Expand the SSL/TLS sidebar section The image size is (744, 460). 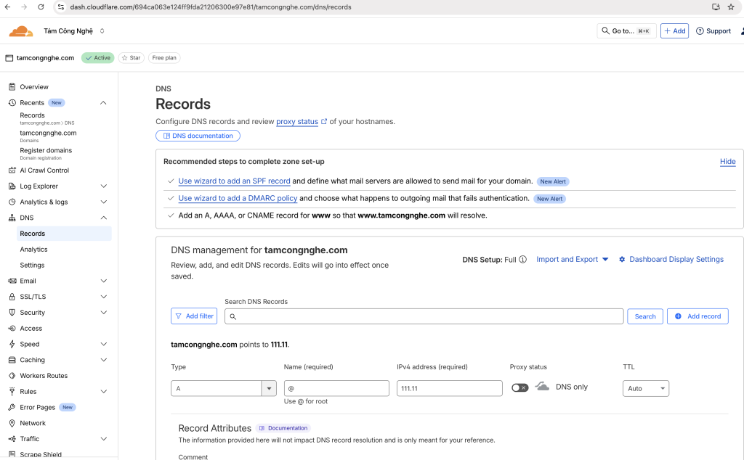(103, 297)
